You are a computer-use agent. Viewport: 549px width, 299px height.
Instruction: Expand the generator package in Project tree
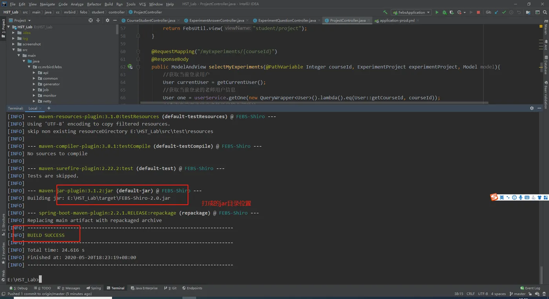pos(35,84)
